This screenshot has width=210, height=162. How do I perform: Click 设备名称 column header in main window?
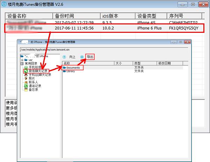click(x=29, y=16)
